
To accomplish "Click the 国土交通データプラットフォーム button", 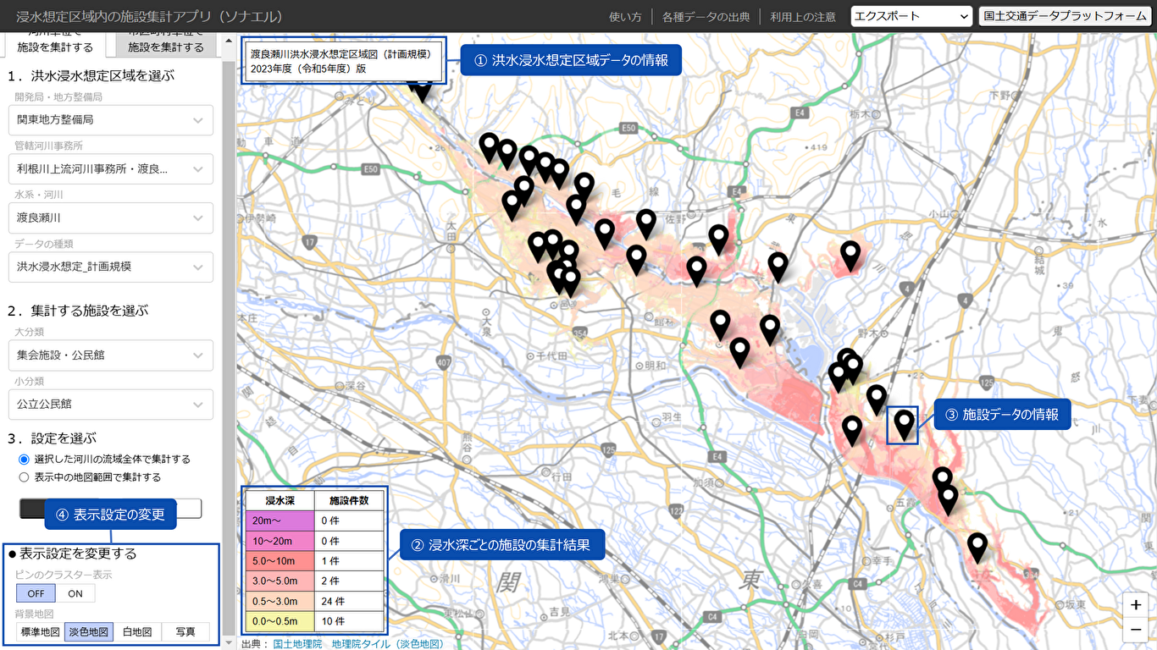I will pos(1065,16).
